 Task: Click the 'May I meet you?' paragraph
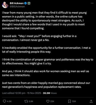pos(39,38)
